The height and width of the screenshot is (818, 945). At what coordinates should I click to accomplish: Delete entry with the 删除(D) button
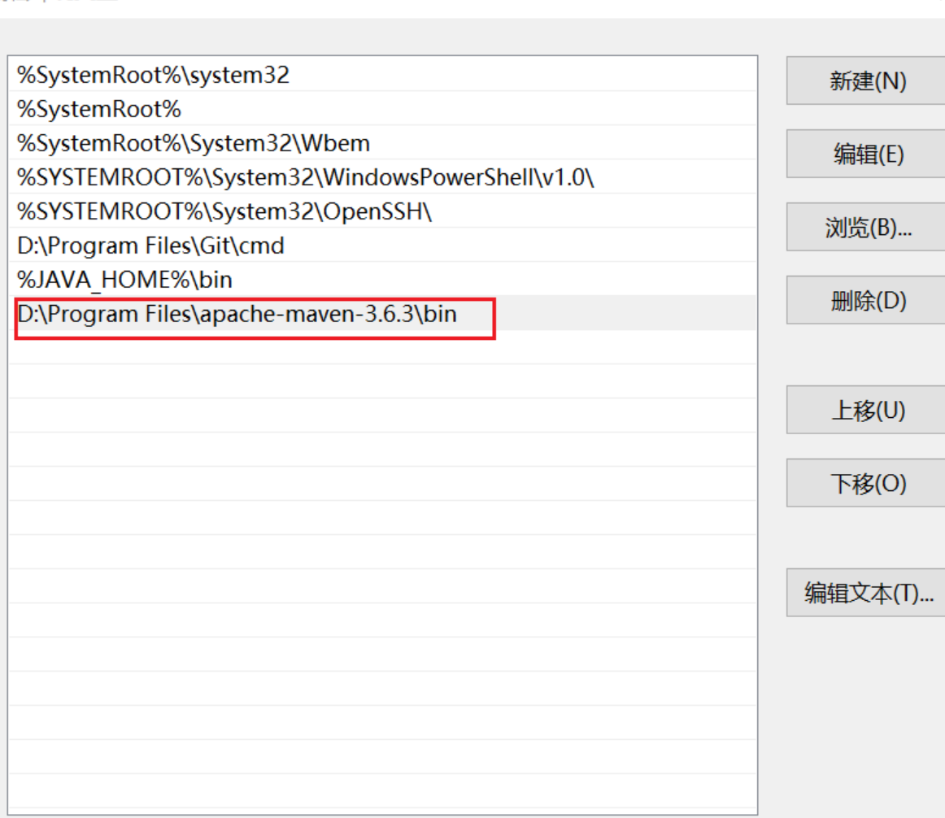point(866,300)
